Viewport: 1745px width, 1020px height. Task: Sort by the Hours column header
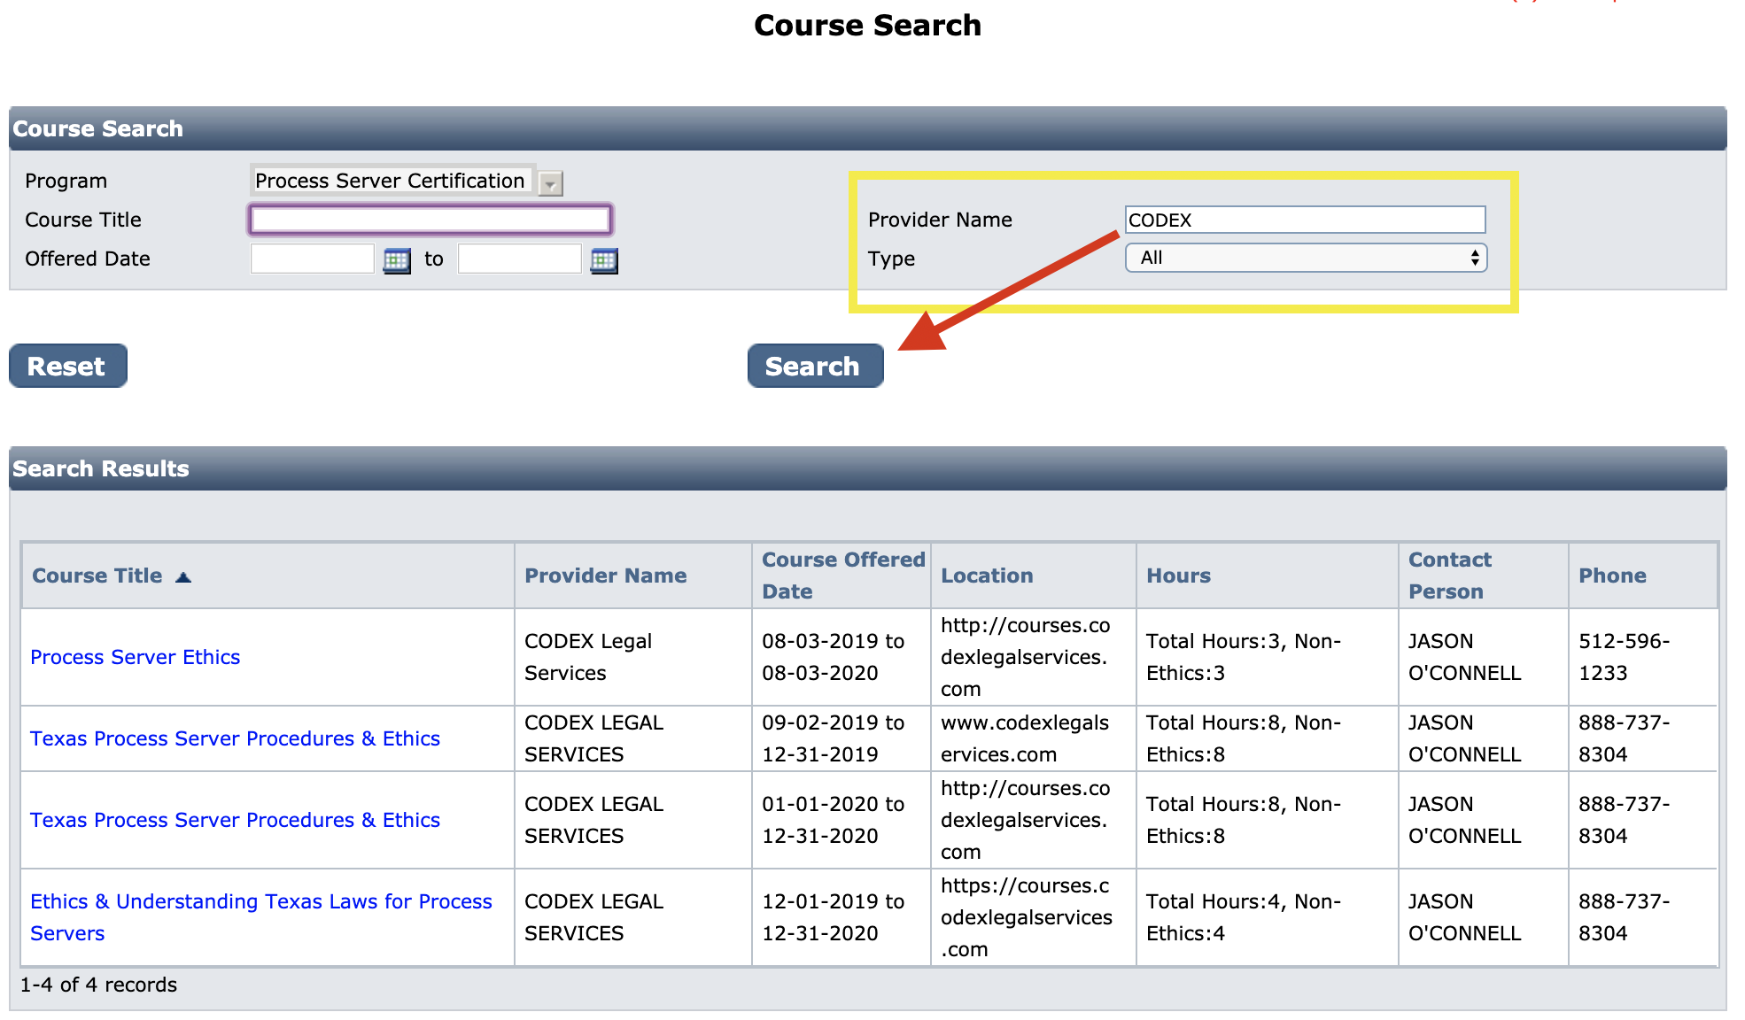tap(1178, 576)
